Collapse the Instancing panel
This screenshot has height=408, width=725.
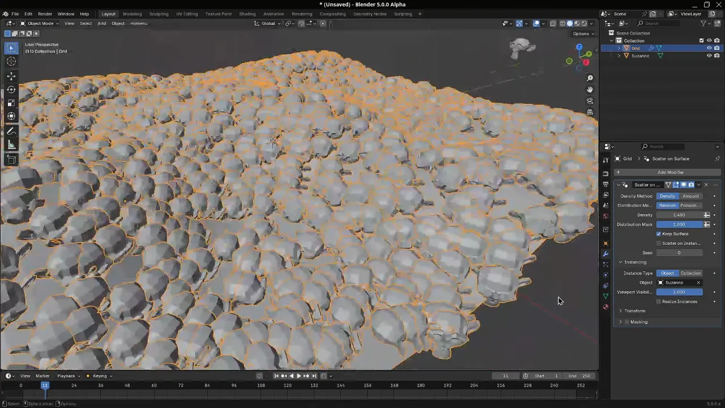coord(621,262)
